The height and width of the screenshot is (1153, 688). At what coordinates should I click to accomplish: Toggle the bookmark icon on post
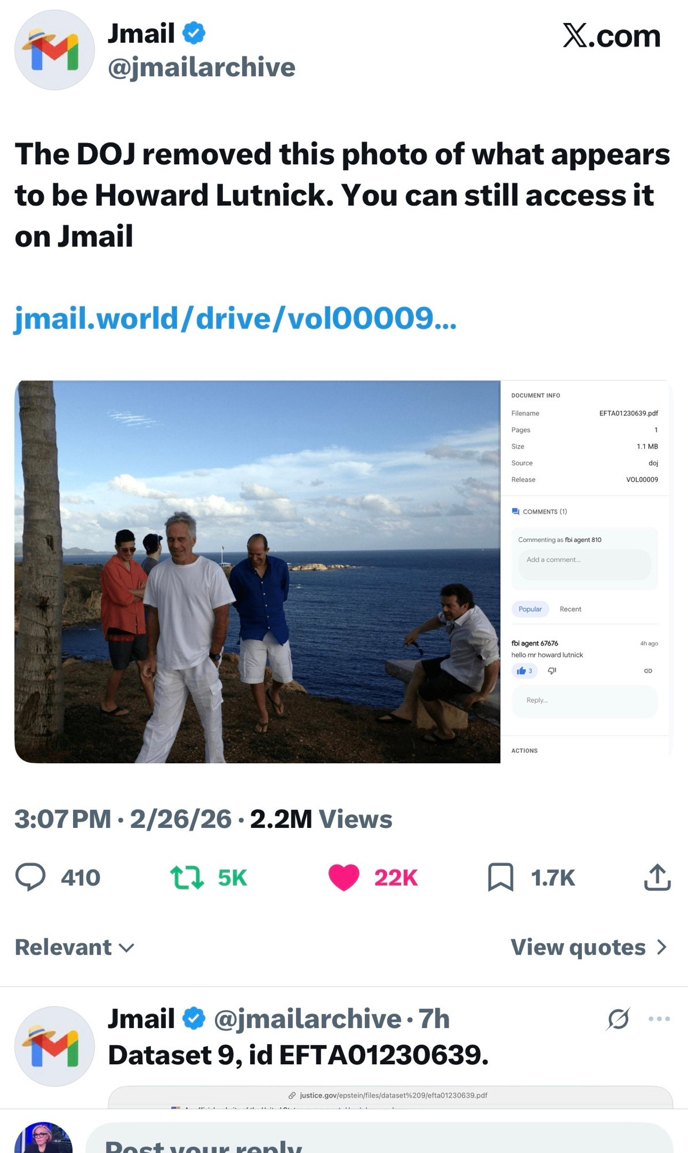[x=500, y=877]
